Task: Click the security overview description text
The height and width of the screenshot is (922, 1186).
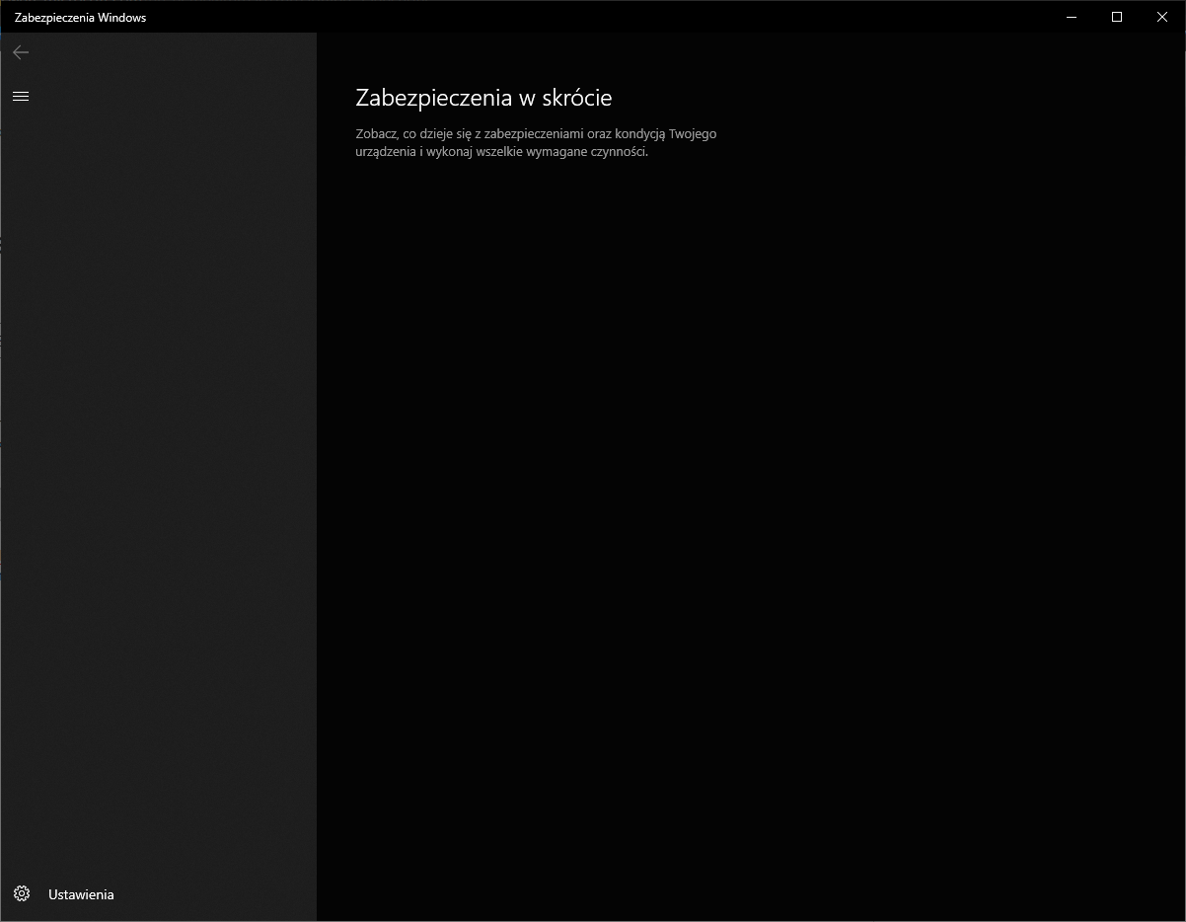Action: tap(537, 142)
